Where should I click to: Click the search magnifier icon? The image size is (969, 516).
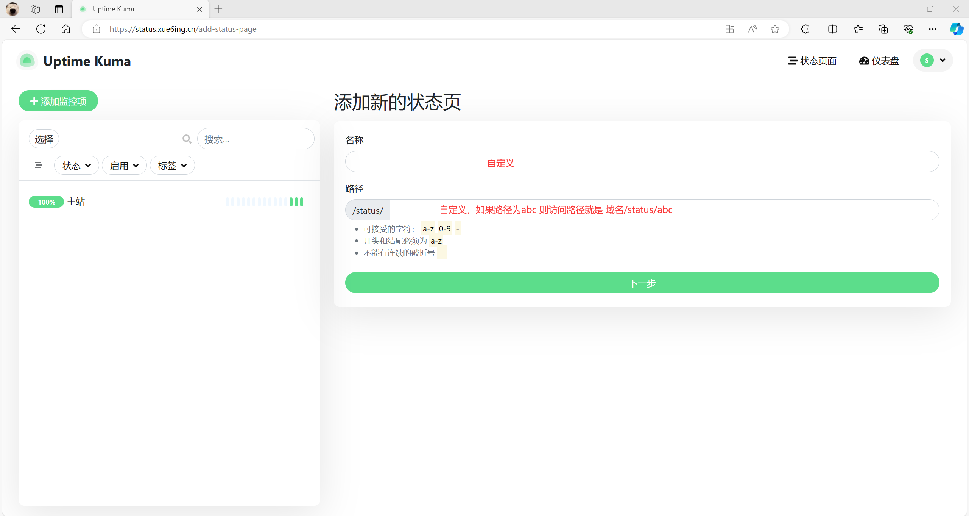(187, 139)
